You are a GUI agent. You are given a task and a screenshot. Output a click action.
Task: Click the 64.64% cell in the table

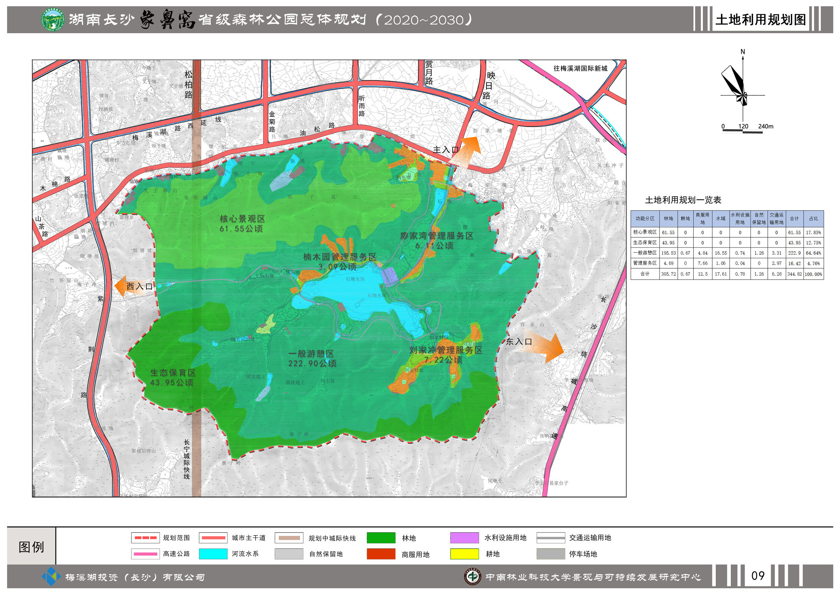tap(813, 253)
